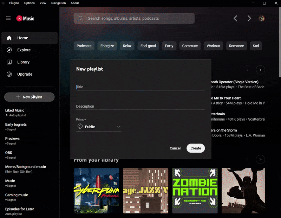
Task: Click the Riders on the Storm song
Action: click(224, 130)
